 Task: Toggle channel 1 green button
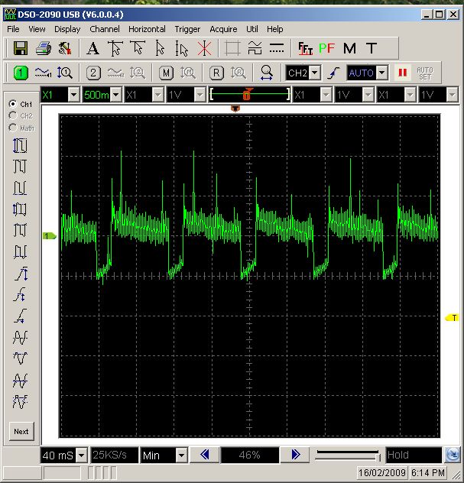(x=21, y=73)
